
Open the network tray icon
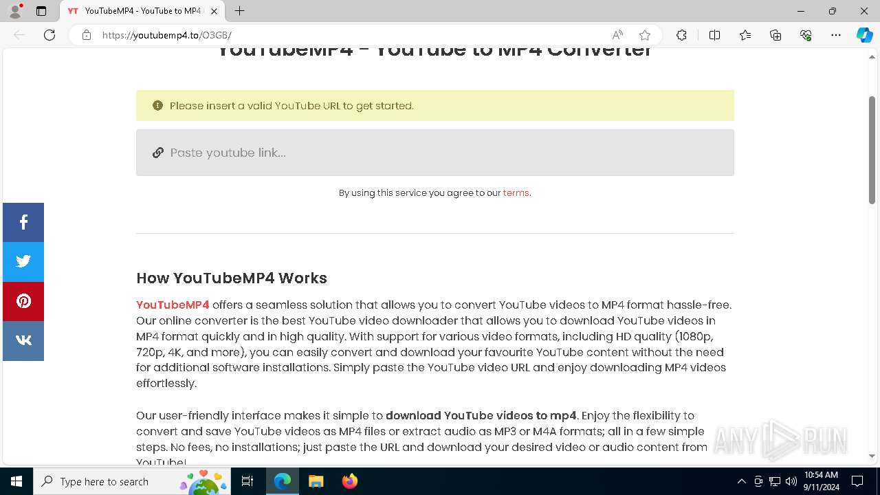775,481
